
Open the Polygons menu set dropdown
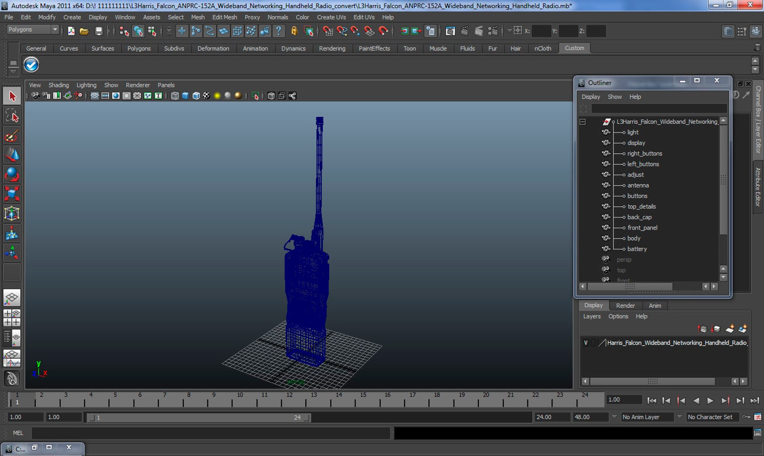click(33, 30)
